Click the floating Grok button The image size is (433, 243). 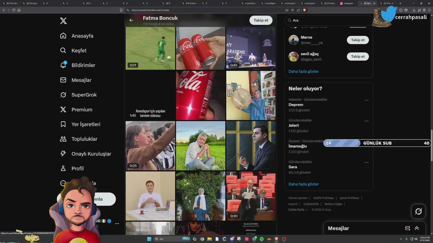pyautogui.click(x=418, y=212)
